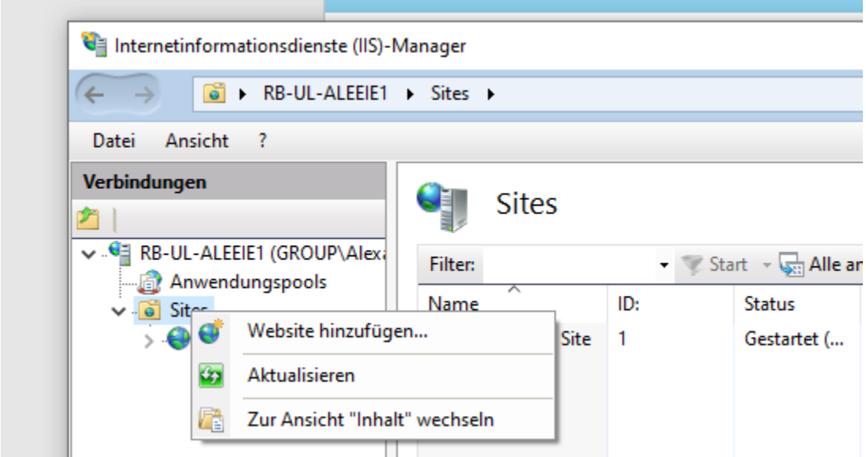Screen dimensions: 866x457
Task: Click the Alle anzeigen icon
Action: pyautogui.click(x=791, y=265)
